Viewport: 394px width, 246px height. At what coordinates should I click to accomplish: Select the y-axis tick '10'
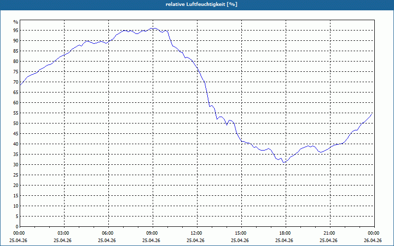point(16,206)
